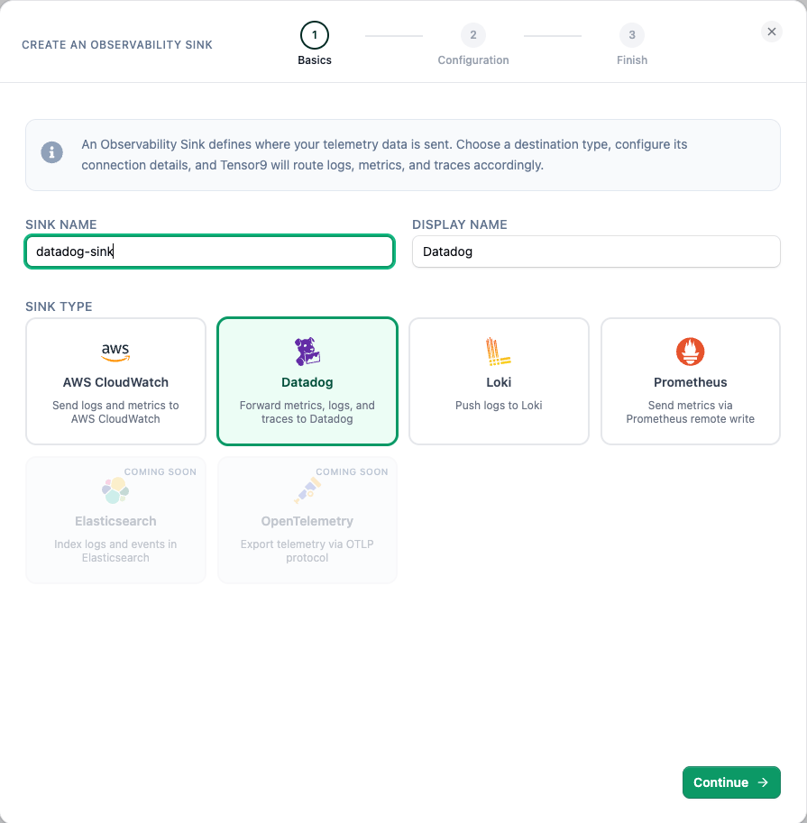Go to the Configuration step label

tap(473, 59)
